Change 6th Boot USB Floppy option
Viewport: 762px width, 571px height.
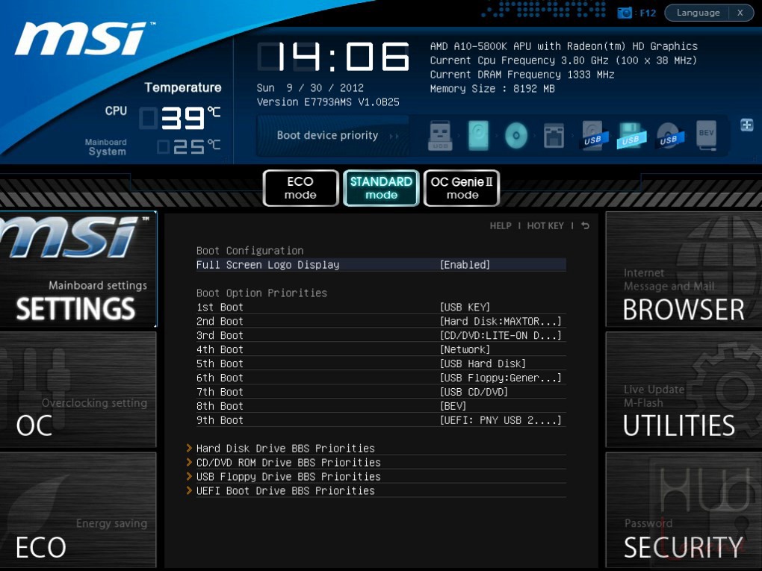click(x=501, y=378)
